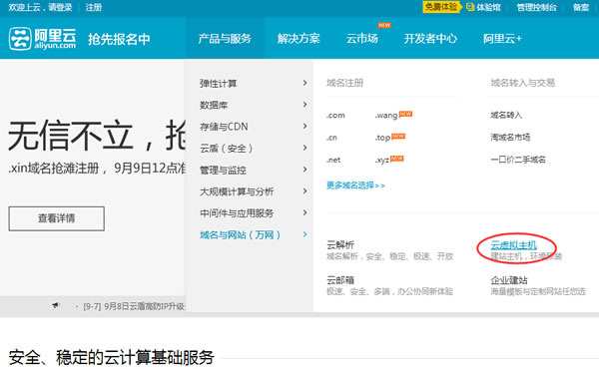Expand the 云盾（安全）submenu arrow

pyautogui.click(x=304, y=148)
